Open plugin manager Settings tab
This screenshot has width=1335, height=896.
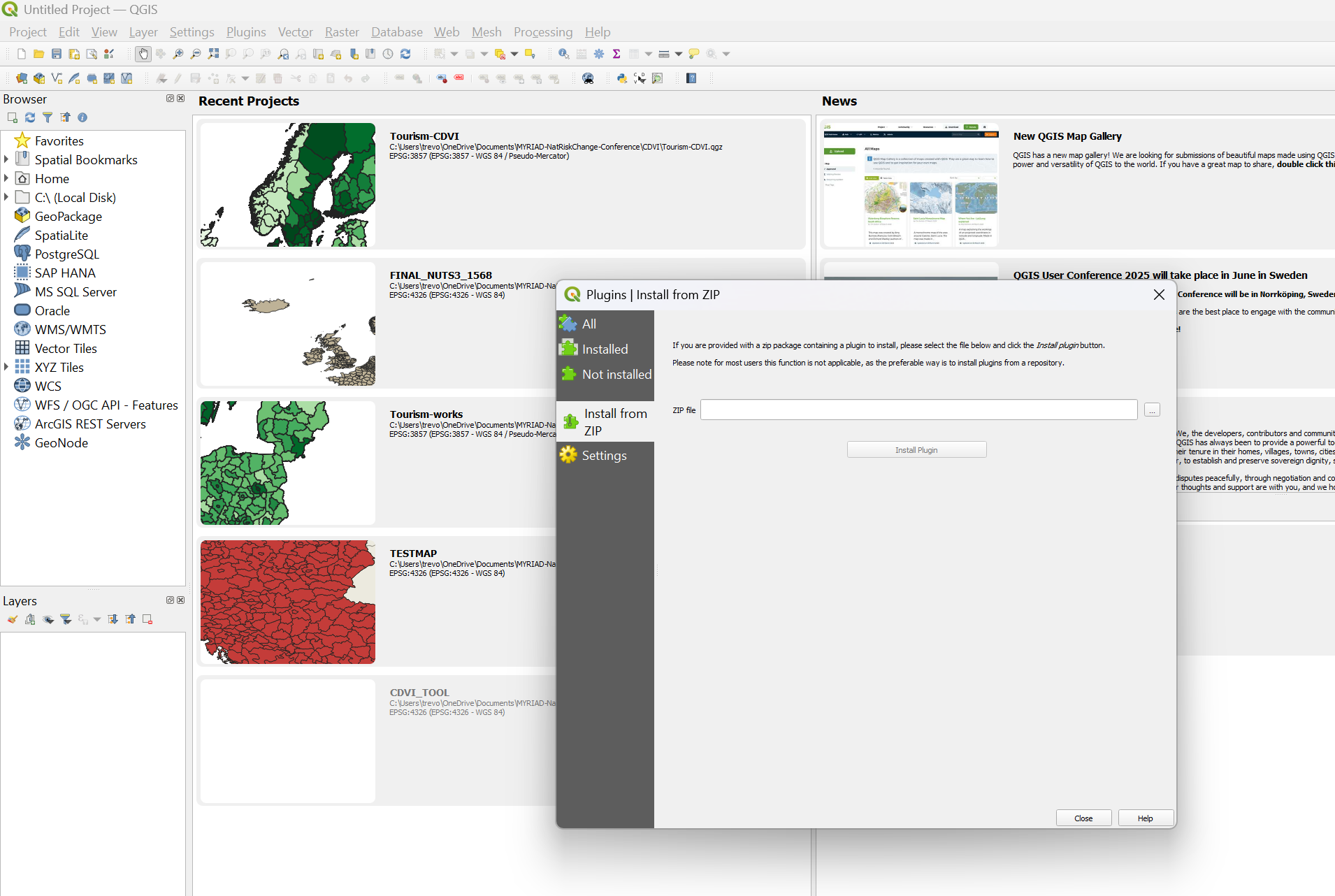pos(605,455)
